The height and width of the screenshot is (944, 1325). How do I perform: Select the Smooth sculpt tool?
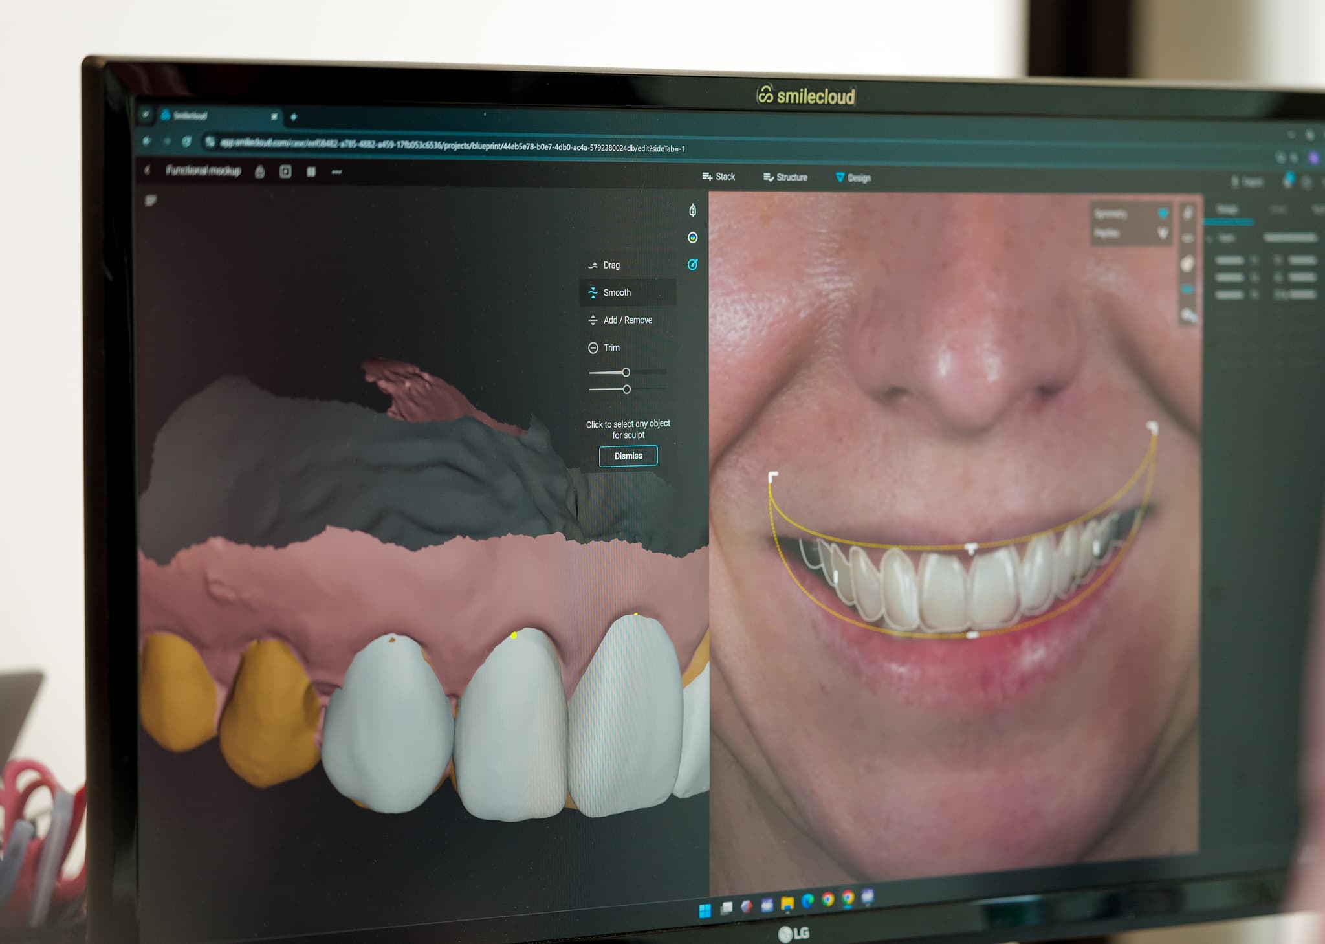617,292
